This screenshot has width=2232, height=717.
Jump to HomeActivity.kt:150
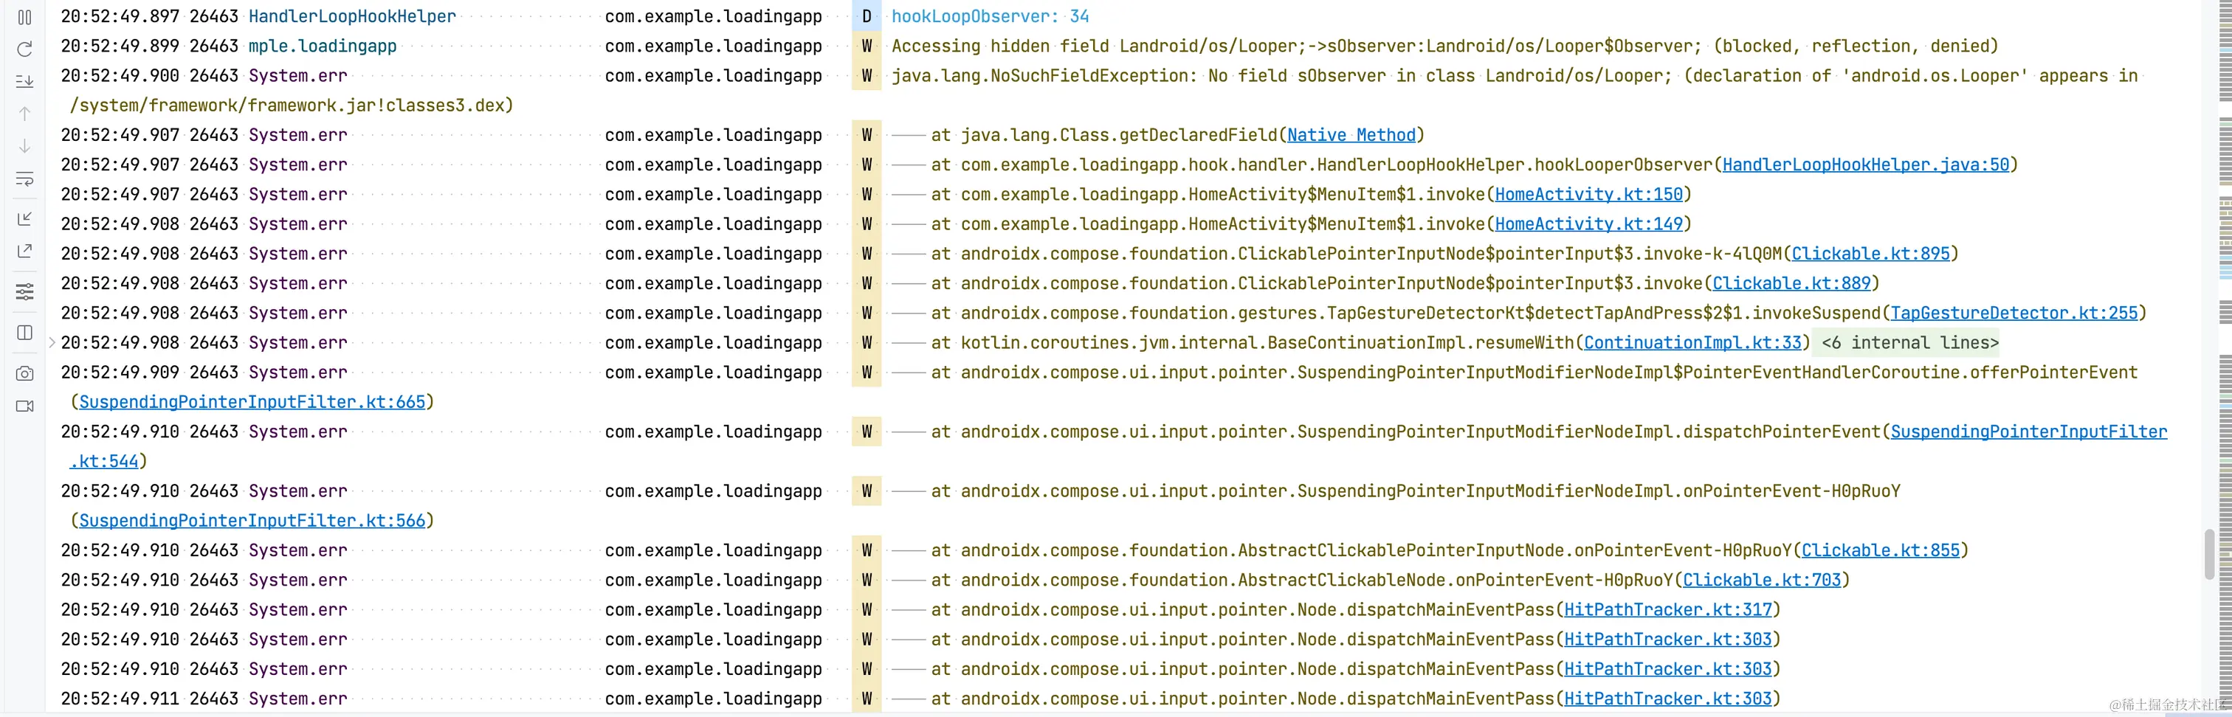(x=1588, y=194)
